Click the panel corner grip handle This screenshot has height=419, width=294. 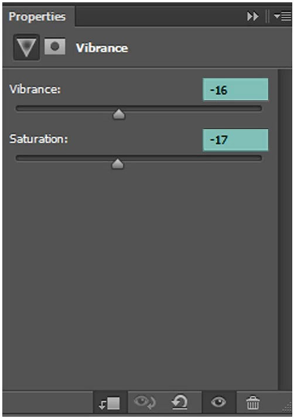tap(287, 407)
